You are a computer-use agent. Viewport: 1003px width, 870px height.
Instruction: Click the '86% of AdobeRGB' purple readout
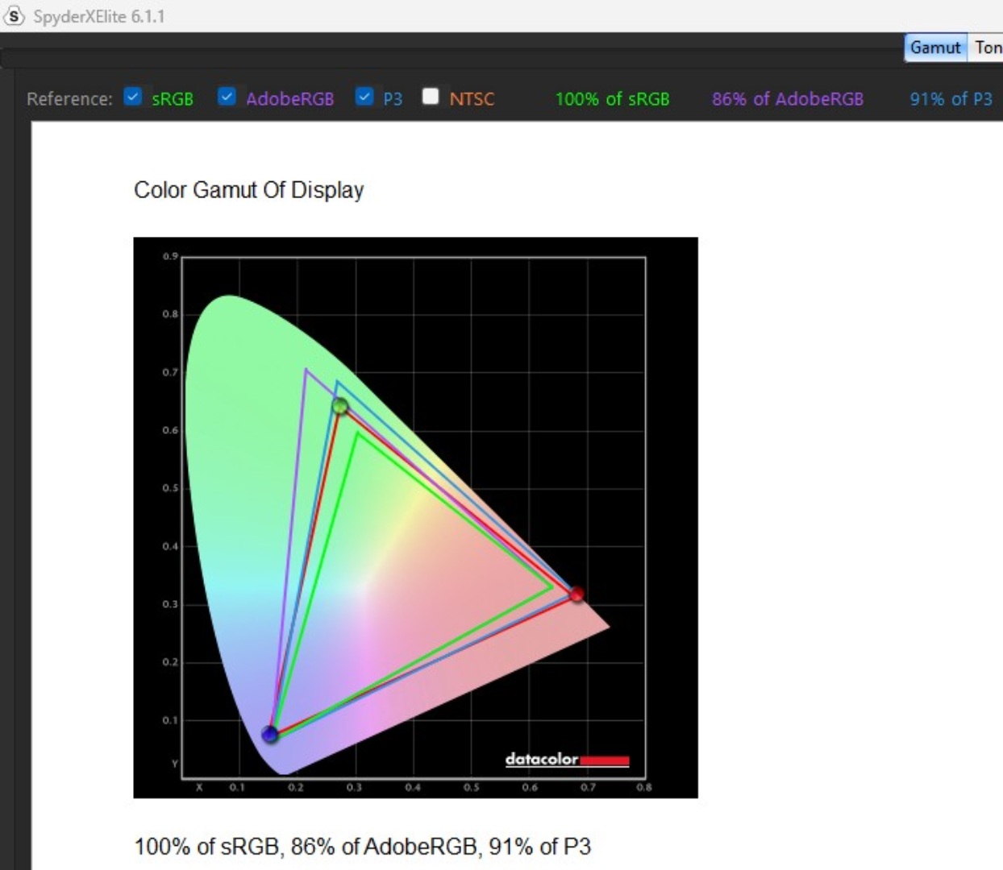pos(788,99)
